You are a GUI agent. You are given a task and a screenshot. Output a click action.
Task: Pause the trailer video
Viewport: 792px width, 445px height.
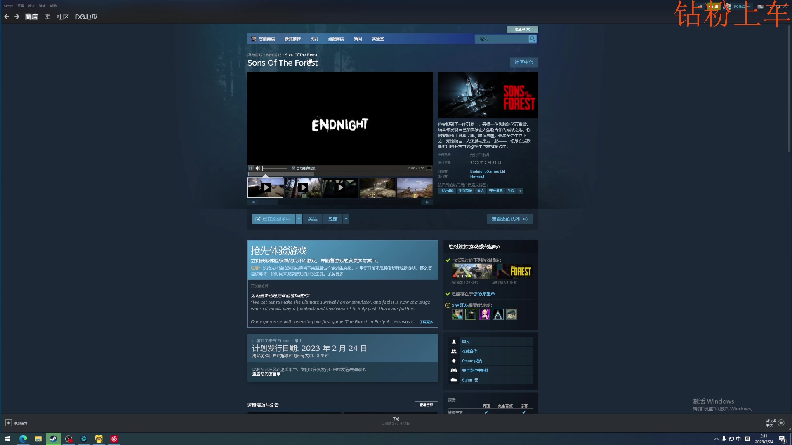pyautogui.click(x=250, y=169)
